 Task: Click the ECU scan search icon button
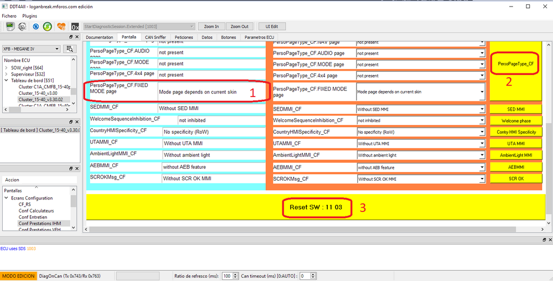coord(70,49)
